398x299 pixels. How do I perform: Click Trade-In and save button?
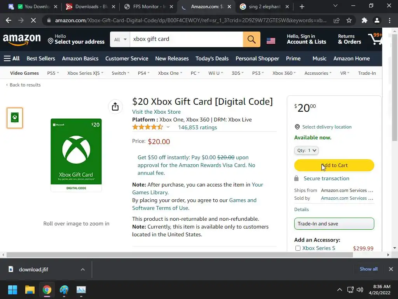click(334, 224)
